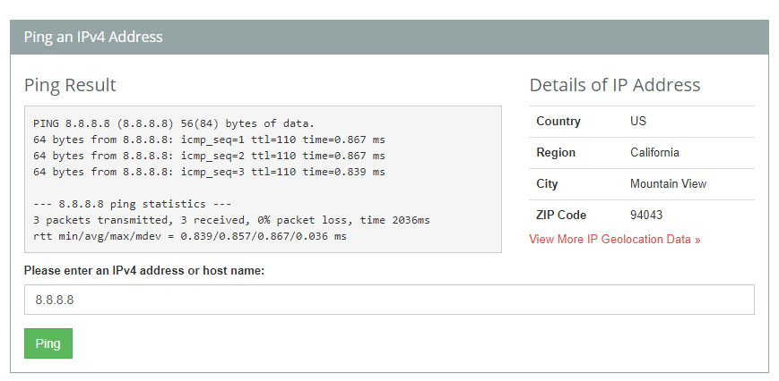Viewport: 779px width, 381px height.
Task: Click the '3 packets transmitted' summary line
Action: pos(231,220)
